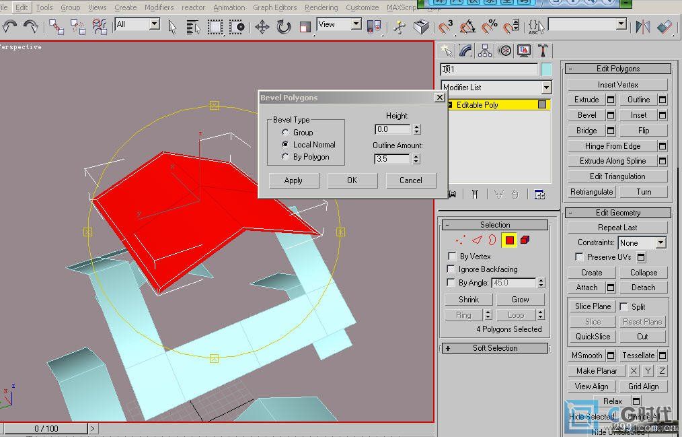Choose Local Normal bevel type radio
The height and width of the screenshot is (437, 682).
point(285,144)
